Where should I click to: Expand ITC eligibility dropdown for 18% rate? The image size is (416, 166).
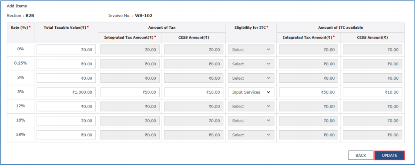click(251, 121)
